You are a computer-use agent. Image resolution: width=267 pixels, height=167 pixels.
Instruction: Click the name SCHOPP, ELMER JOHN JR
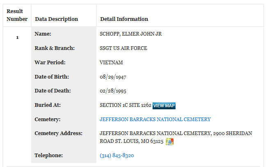(130, 34)
